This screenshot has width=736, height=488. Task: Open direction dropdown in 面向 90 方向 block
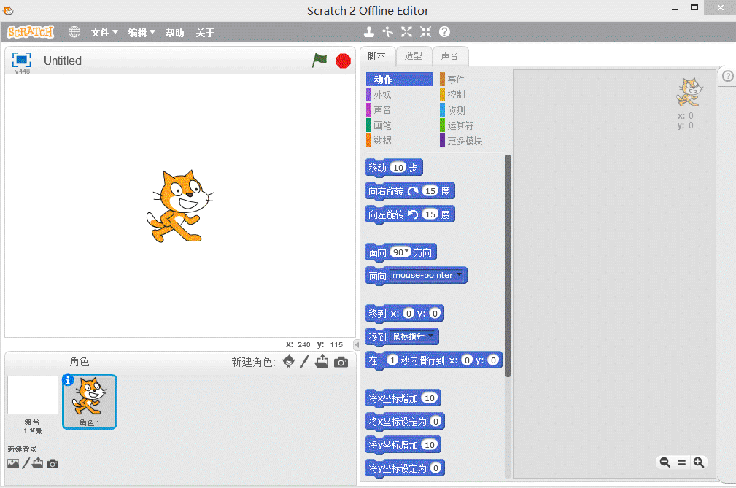pos(407,251)
